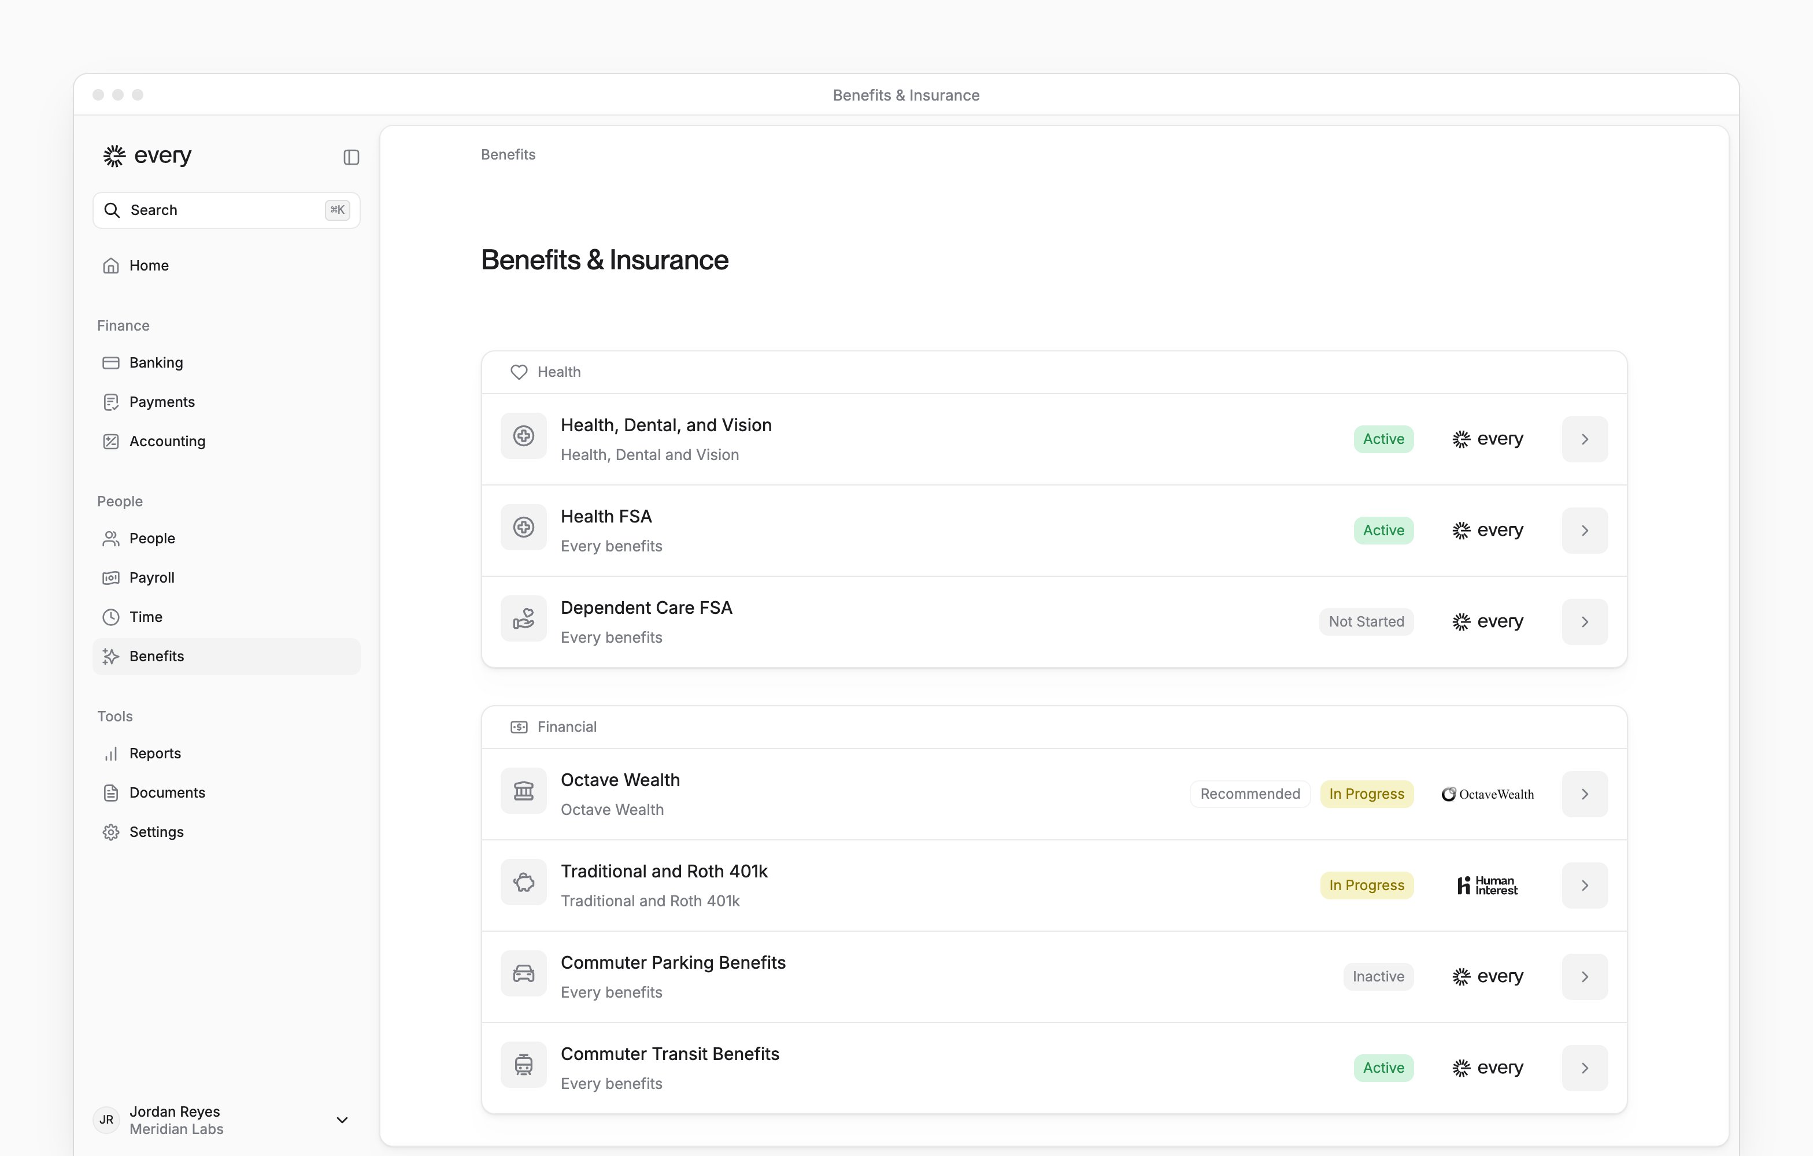
Task: Click the Octave Wealth bank icon
Action: click(x=523, y=791)
